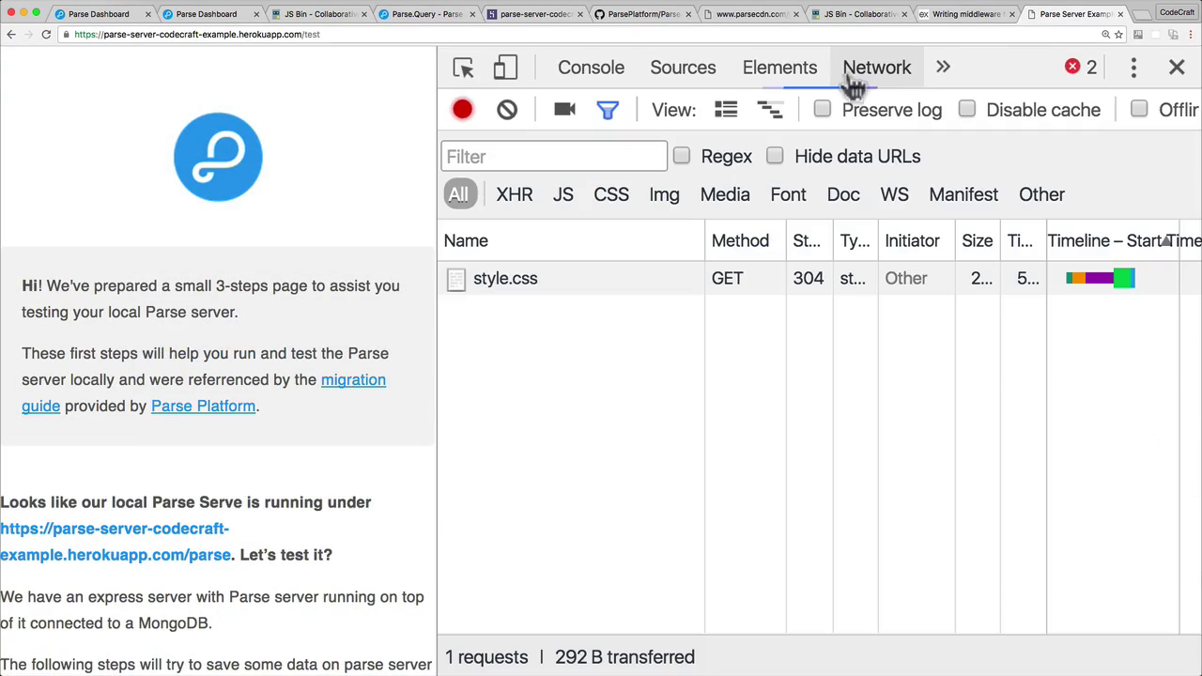Toggle the Offline checkbox
Screen dimensions: 1202x676
1139,109
